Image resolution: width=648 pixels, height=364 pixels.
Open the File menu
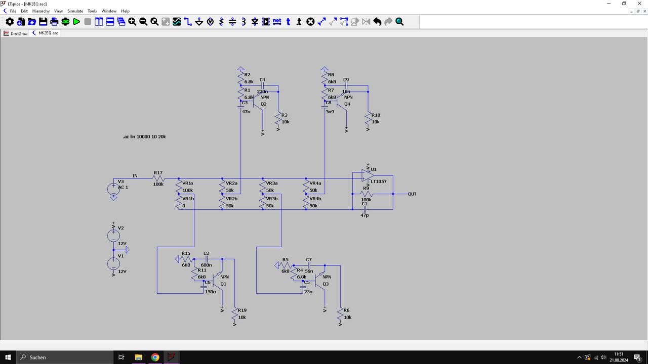click(13, 11)
